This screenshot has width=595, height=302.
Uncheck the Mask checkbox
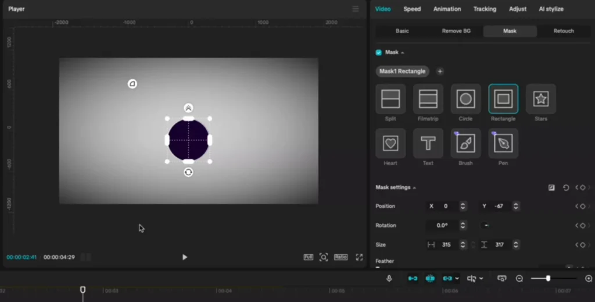click(379, 52)
